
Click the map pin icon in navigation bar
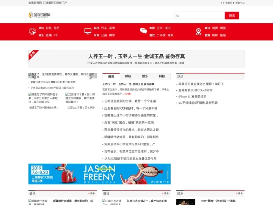[198, 32]
